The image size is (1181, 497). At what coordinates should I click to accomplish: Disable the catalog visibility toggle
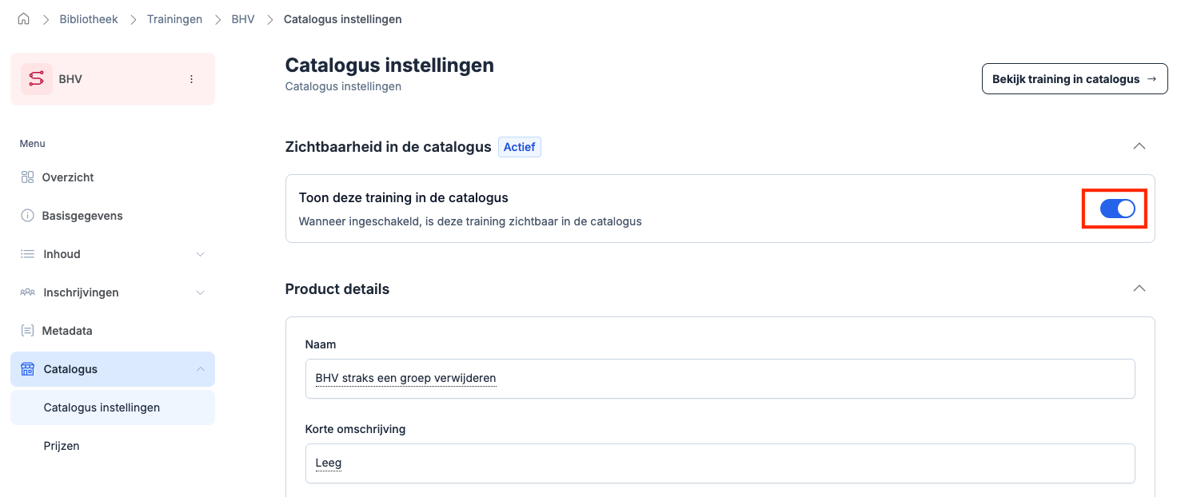point(1117,209)
